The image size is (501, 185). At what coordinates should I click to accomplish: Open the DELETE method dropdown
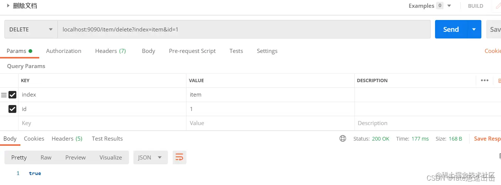coord(31,29)
